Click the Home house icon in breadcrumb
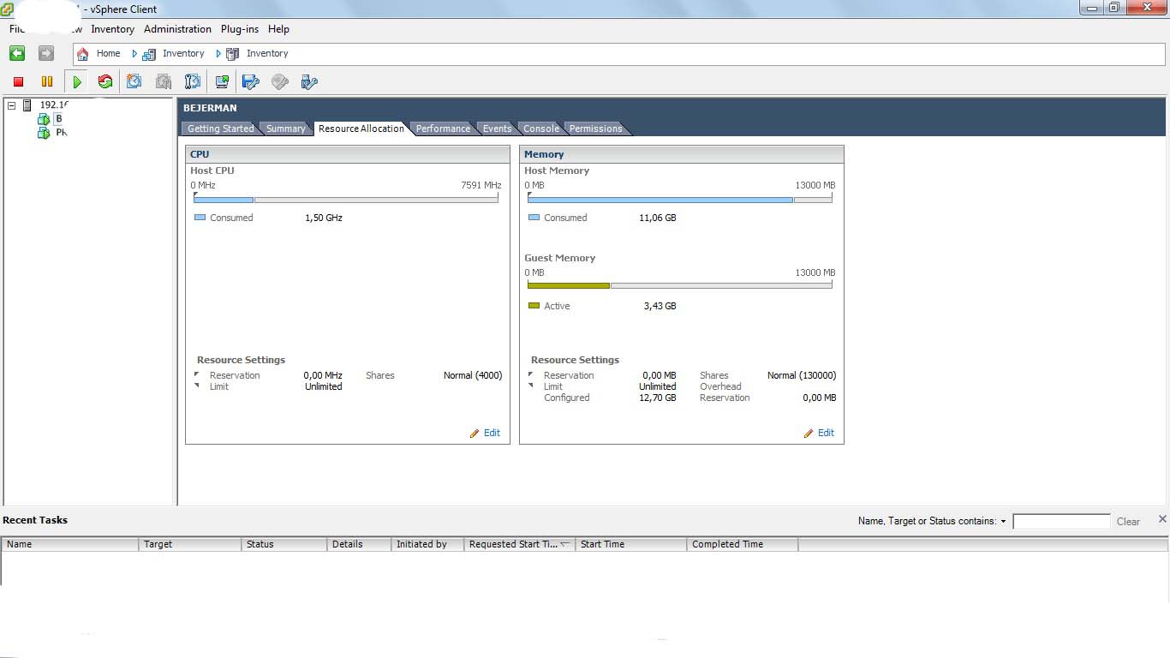1170x658 pixels. click(83, 53)
